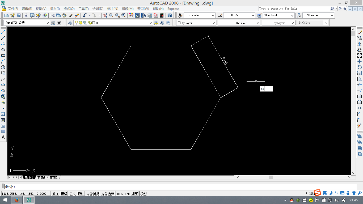Click the Pan realtime hand icon

coord(105,15)
